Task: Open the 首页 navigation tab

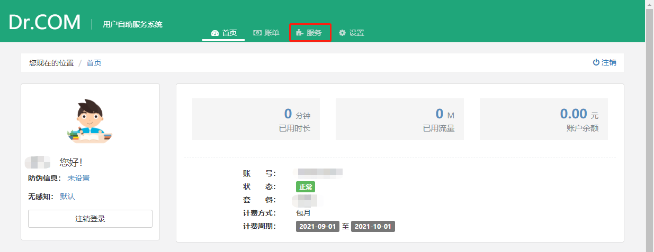Action: coord(229,33)
